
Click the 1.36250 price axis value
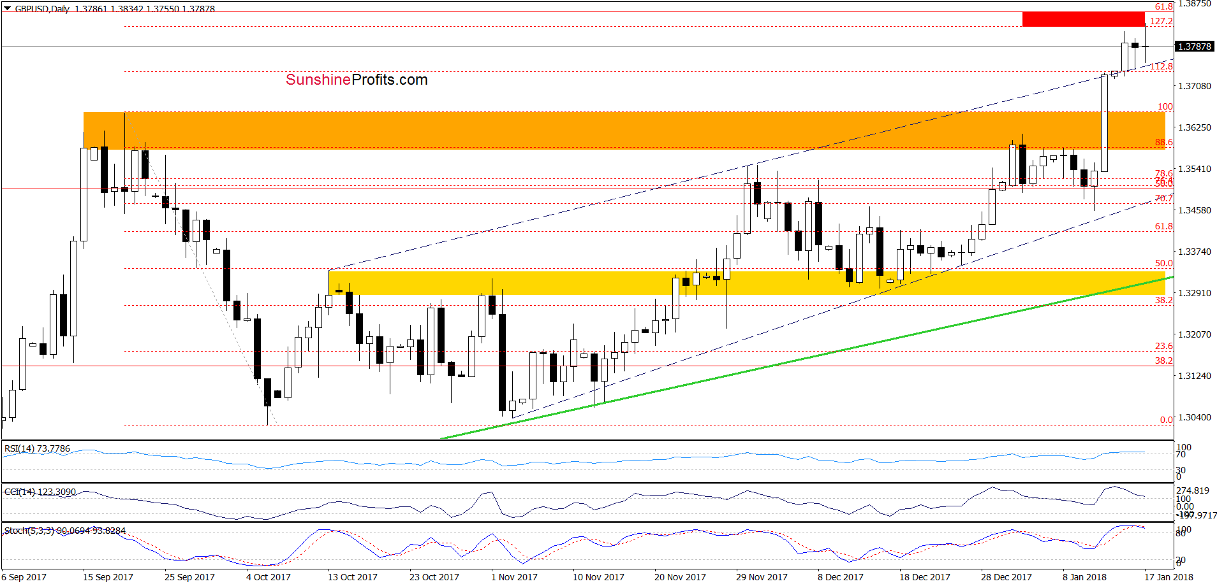point(1194,127)
